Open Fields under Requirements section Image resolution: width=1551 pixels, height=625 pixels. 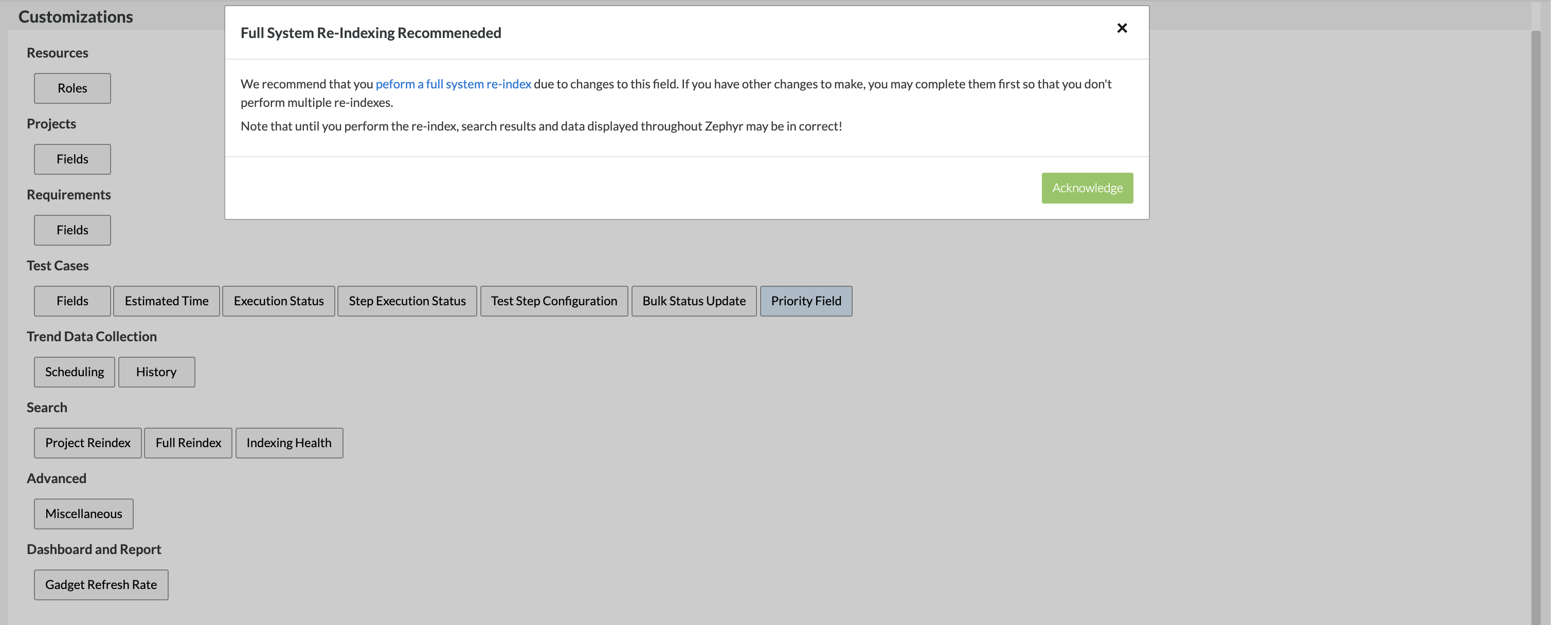[72, 230]
